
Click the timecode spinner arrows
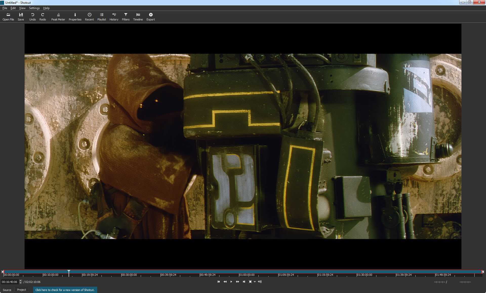(21, 282)
